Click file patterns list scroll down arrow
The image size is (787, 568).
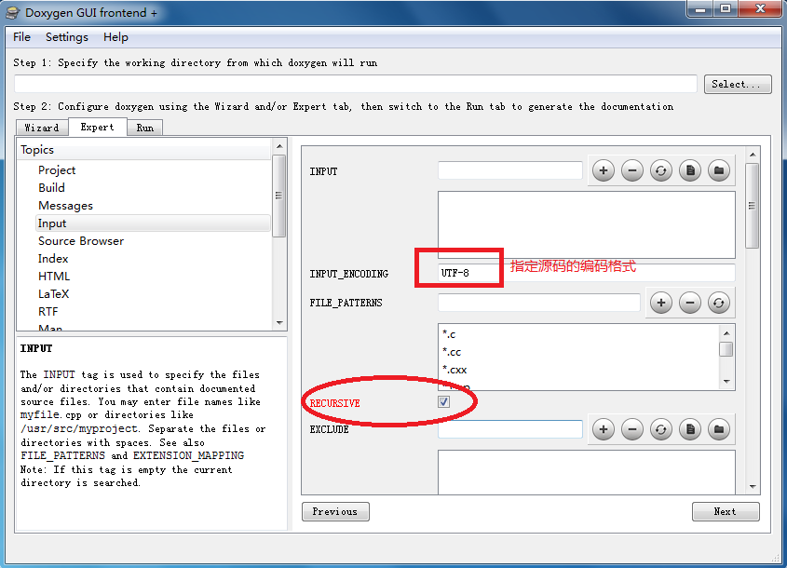(726, 382)
